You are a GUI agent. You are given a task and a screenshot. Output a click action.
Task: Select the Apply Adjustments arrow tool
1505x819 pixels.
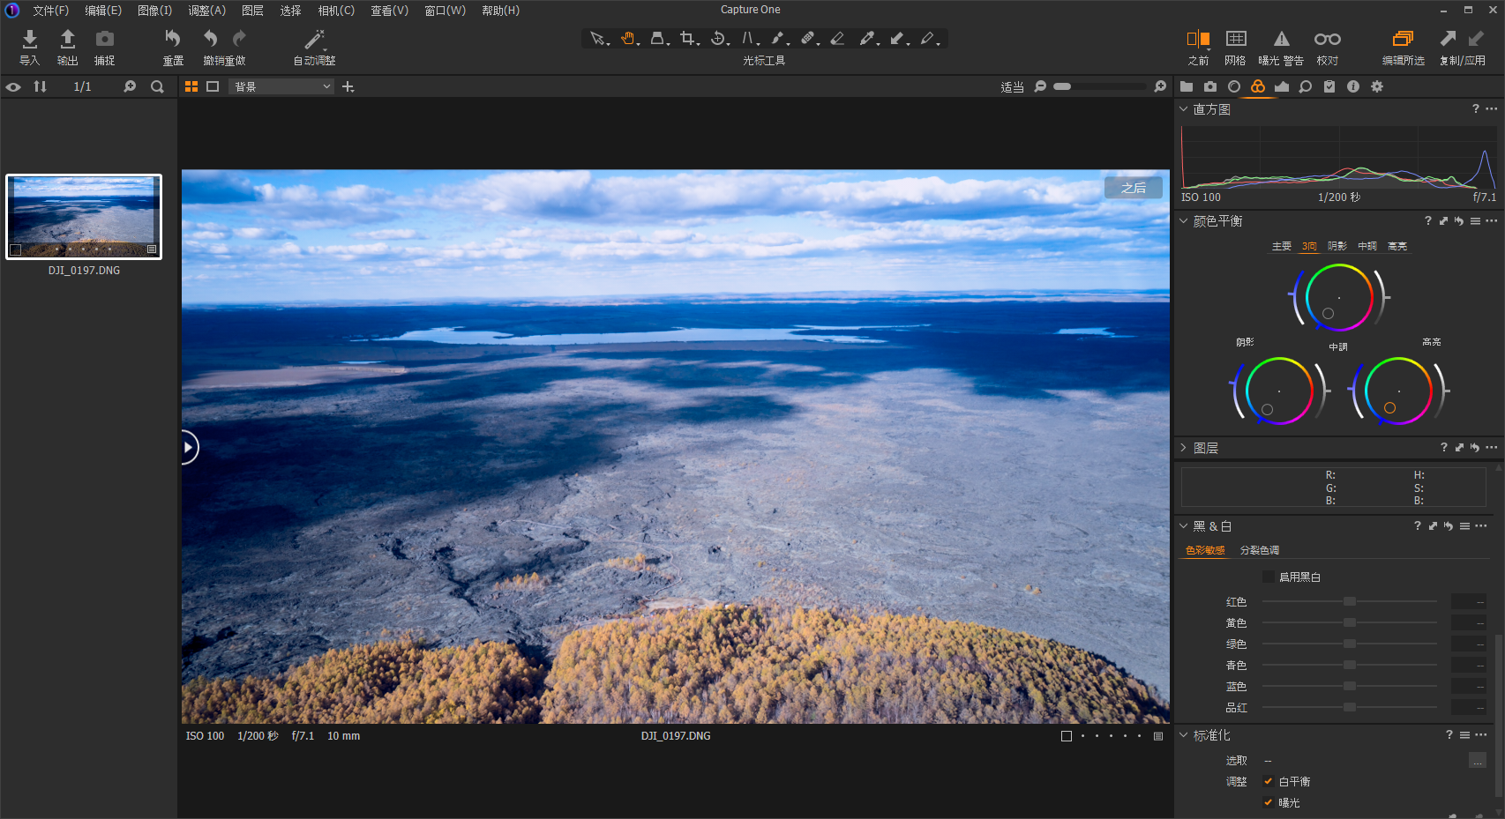(898, 39)
